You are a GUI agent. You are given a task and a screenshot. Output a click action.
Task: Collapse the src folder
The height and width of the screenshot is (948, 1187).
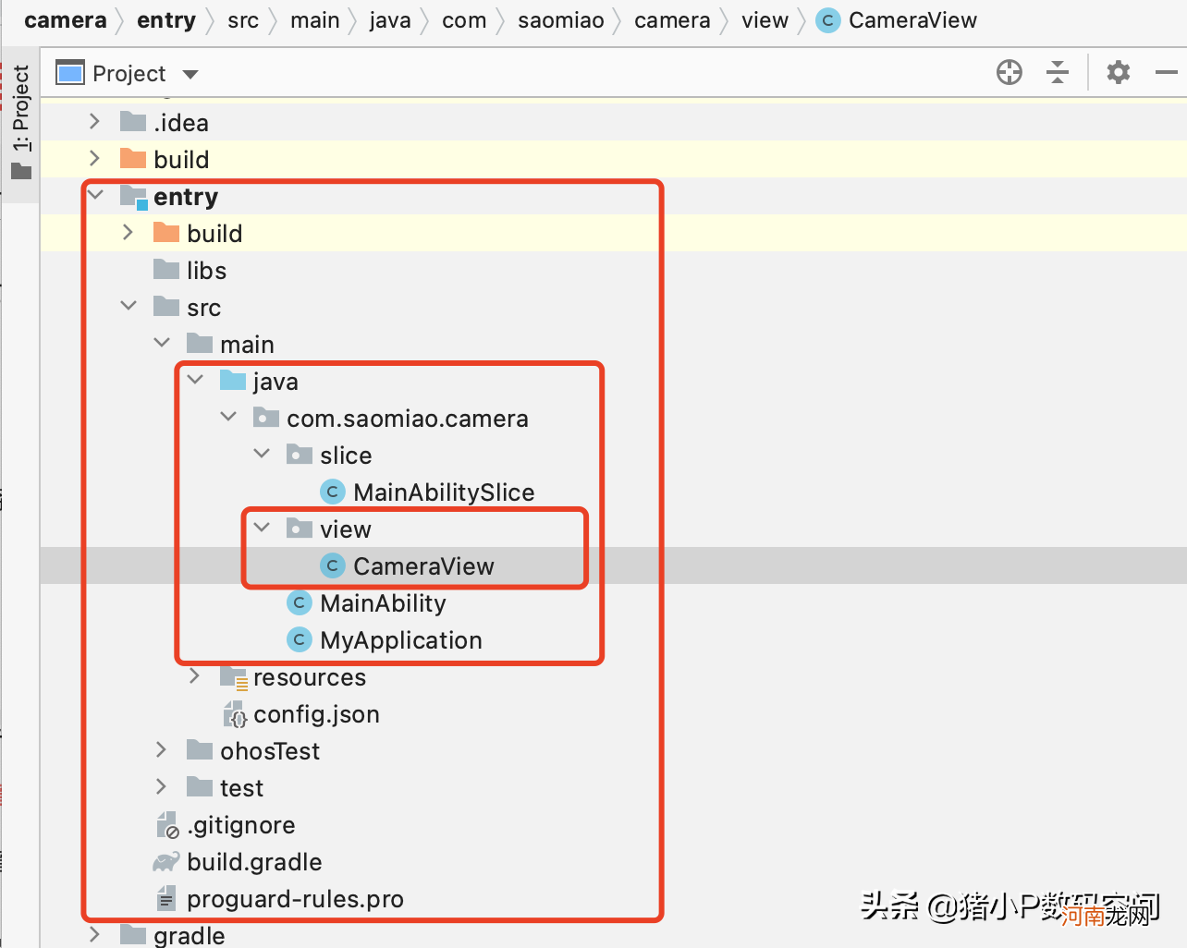pos(128,306)
